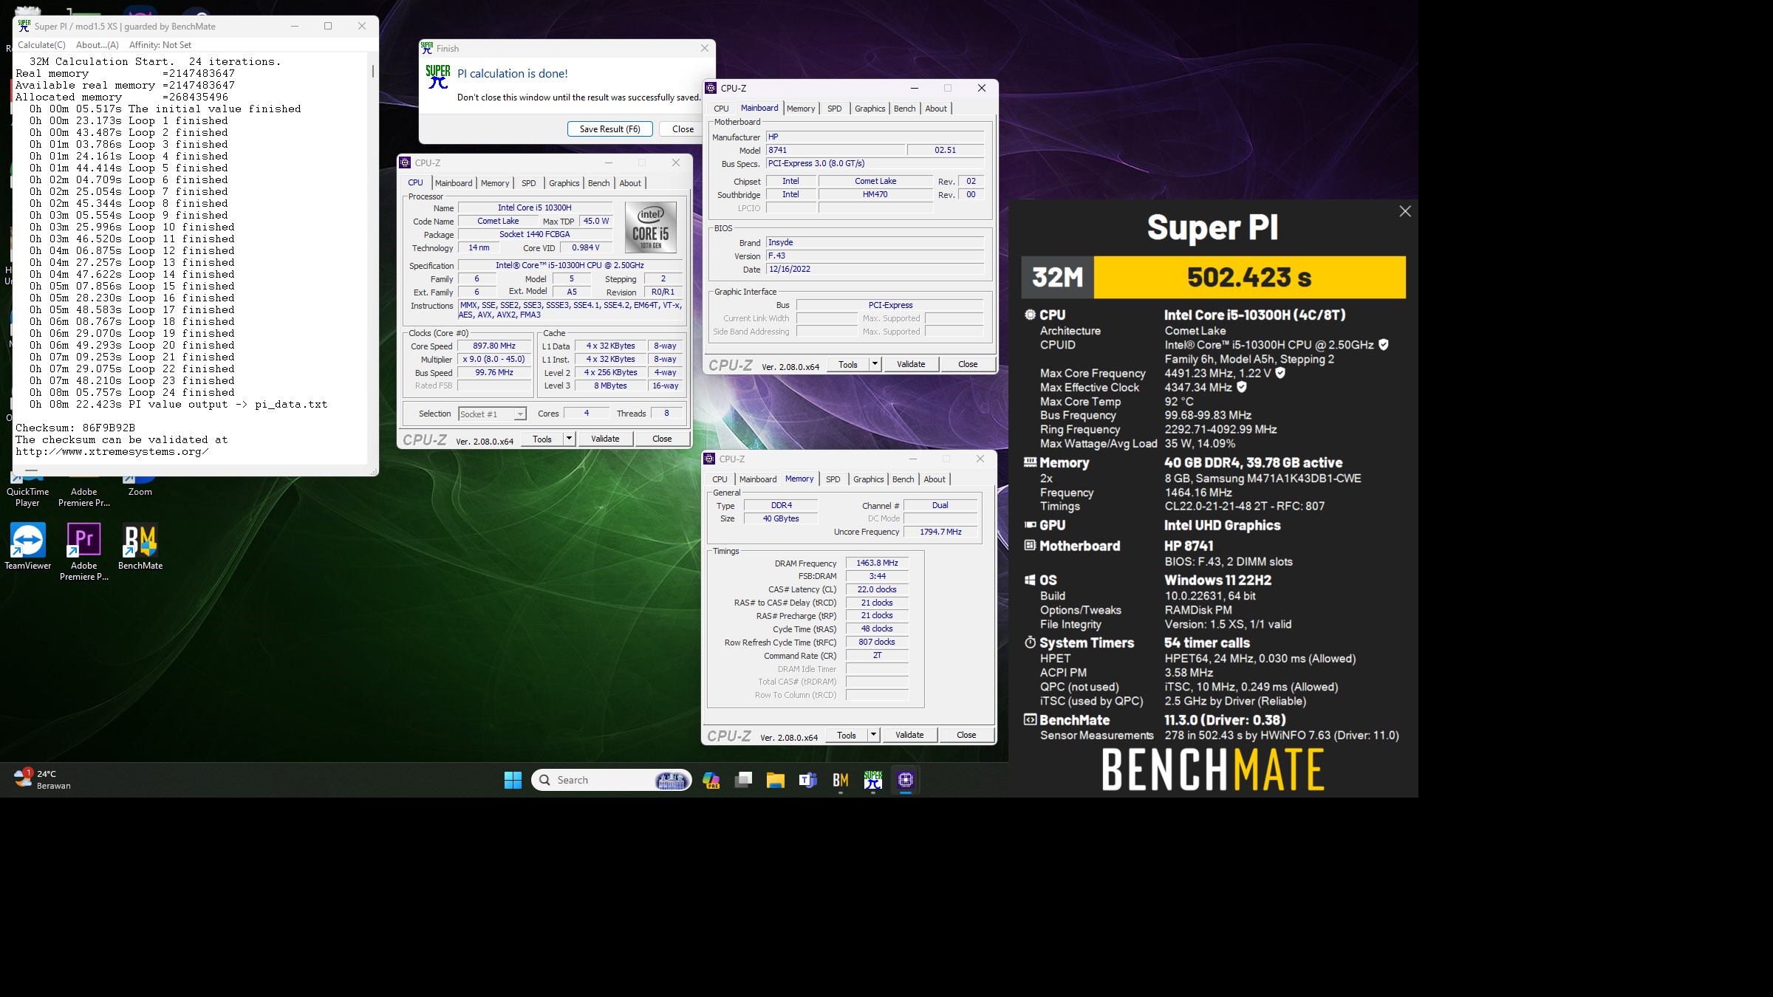Click Validate in the CPU-Z Memory window
Image resolution: width=1773 pixels, height=997 pixels.
909,735
